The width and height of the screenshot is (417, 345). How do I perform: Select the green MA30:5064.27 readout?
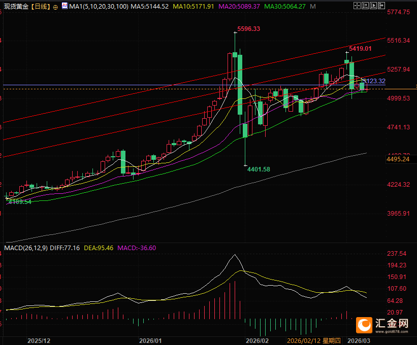285,7
